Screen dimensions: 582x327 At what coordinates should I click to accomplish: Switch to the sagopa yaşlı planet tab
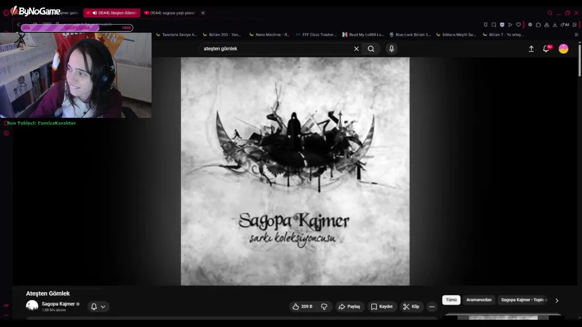click(169, 13)
